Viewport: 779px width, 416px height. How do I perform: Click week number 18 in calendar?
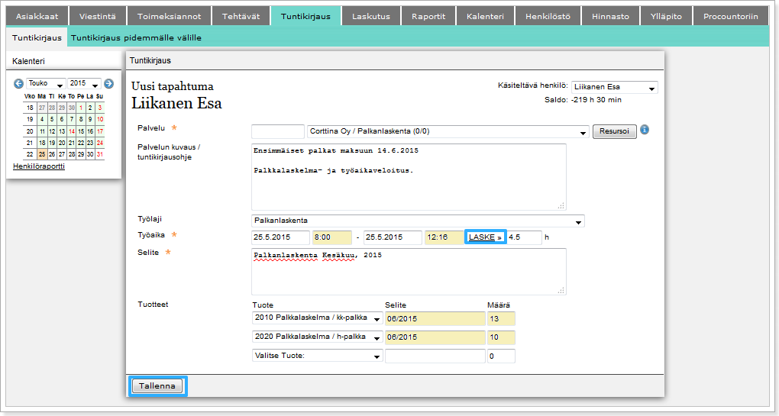(30, 108)
